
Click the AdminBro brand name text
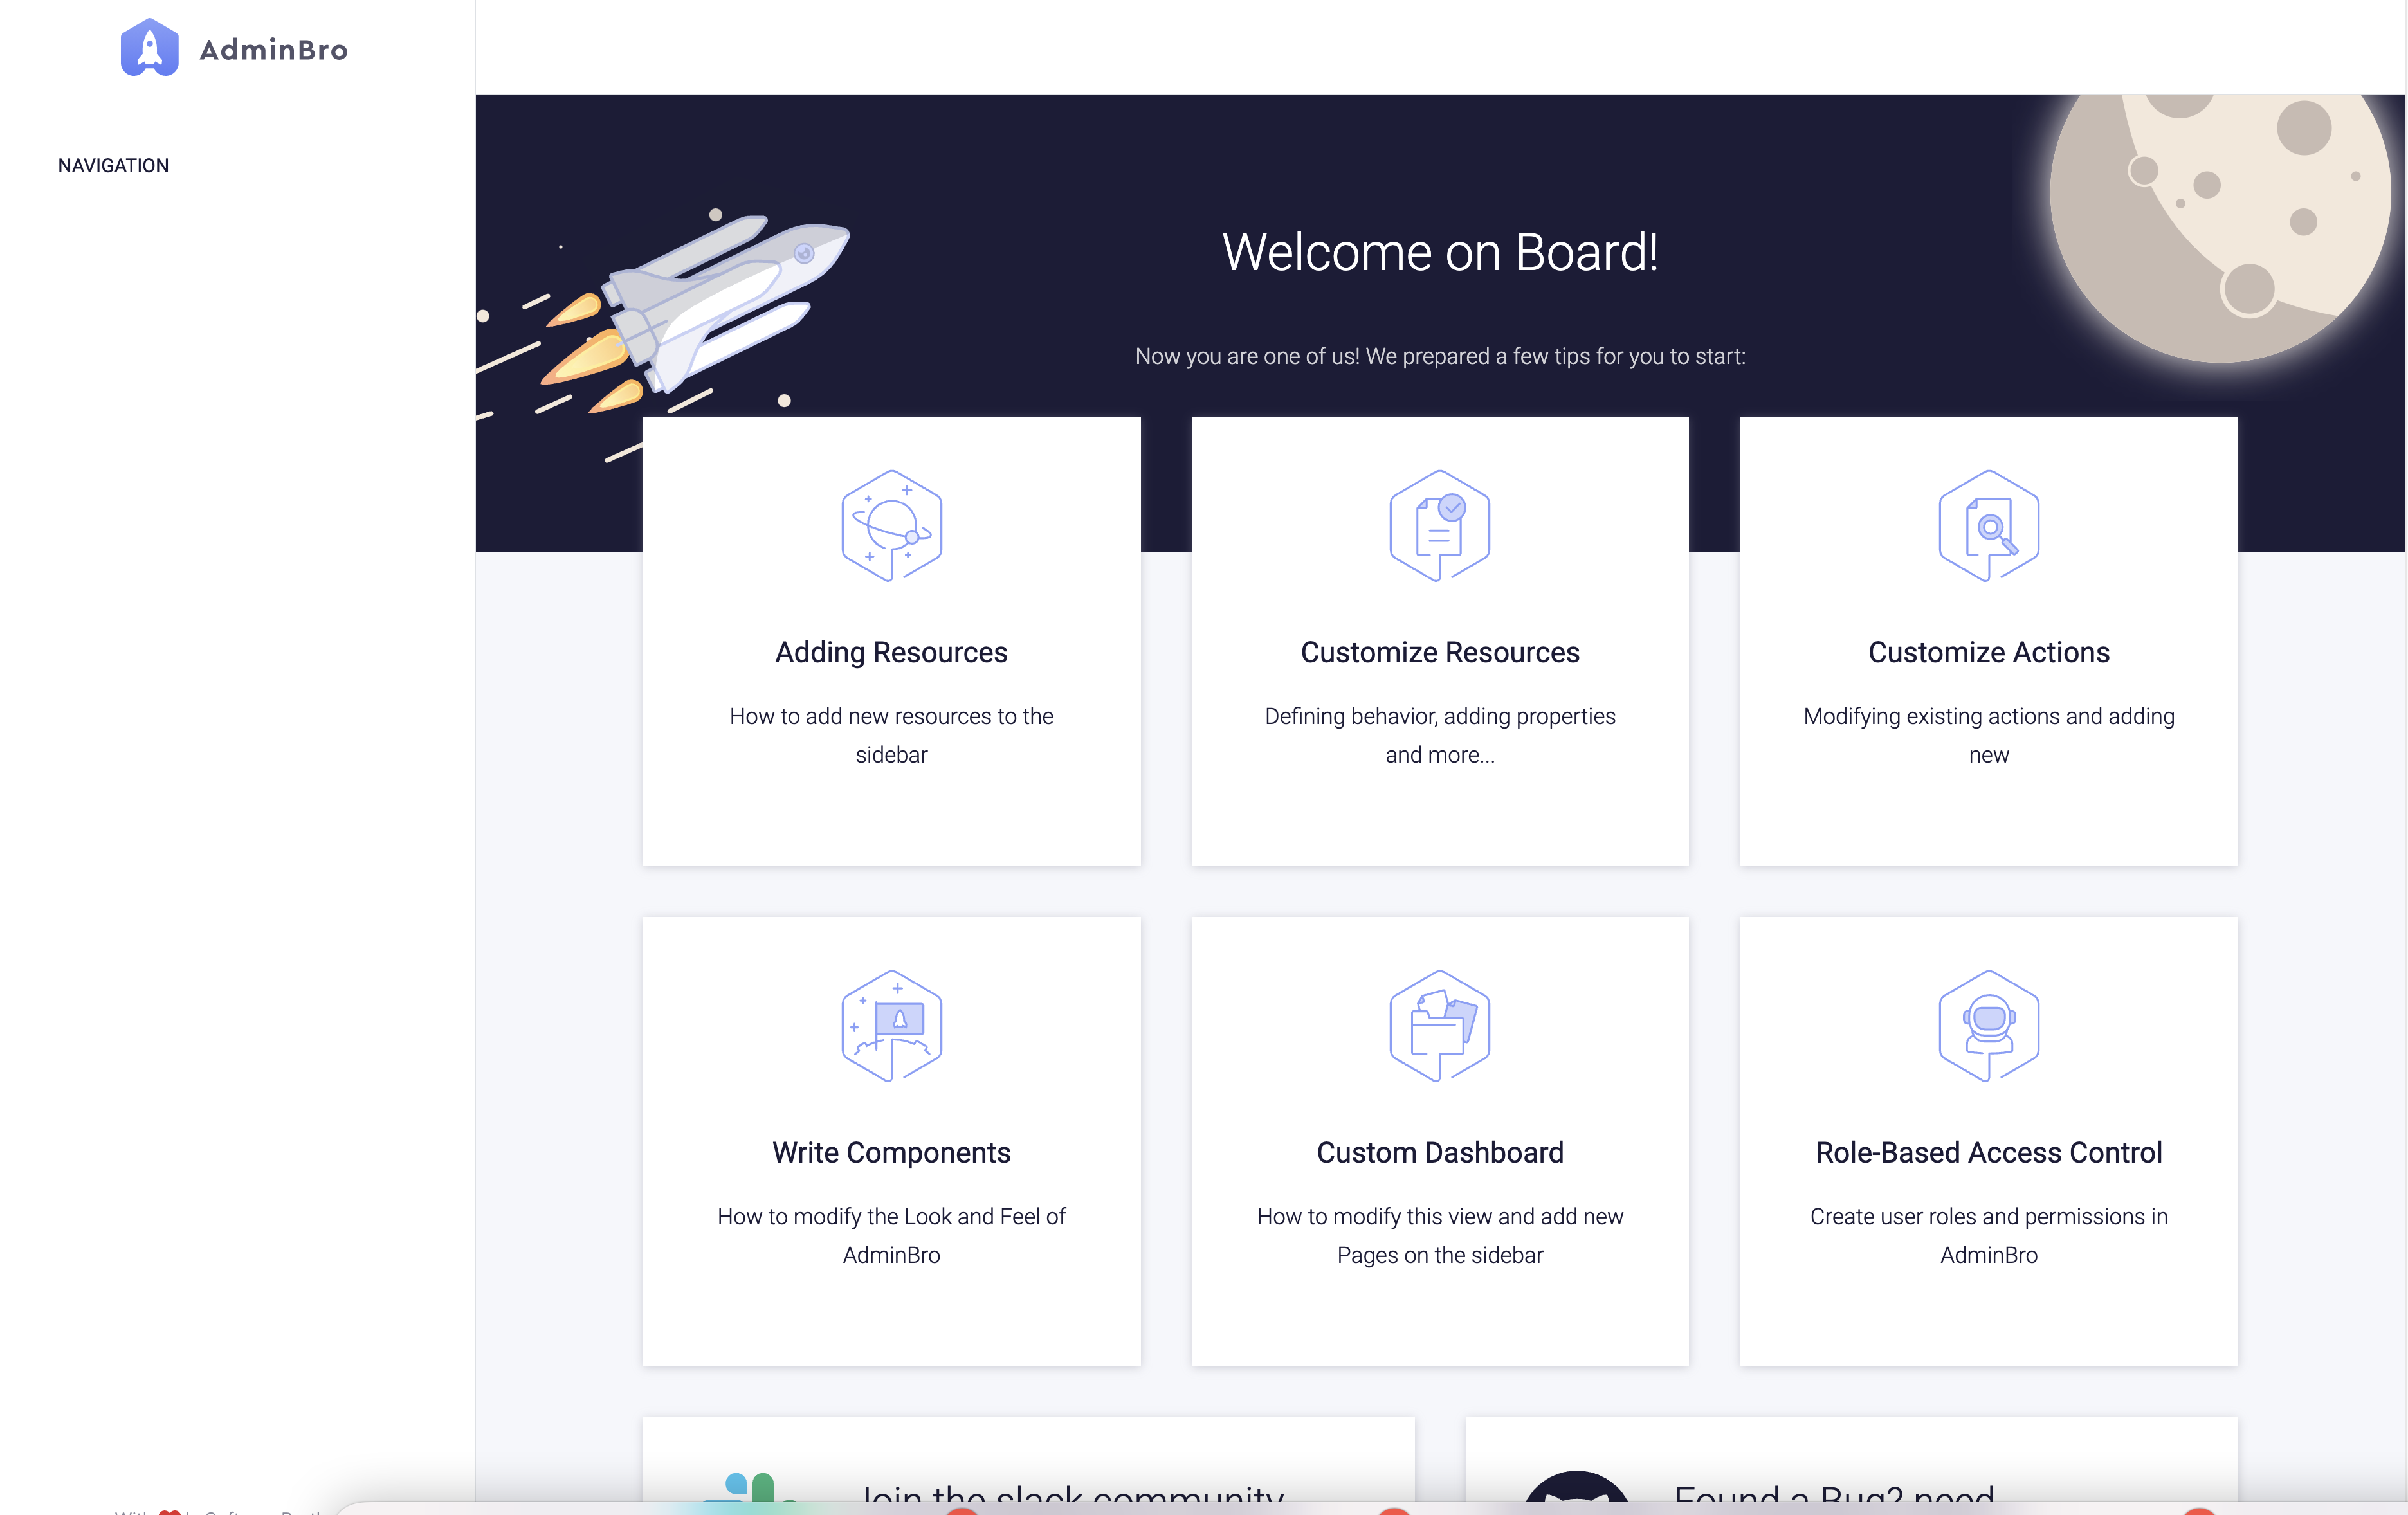click(x=273, y=50)
